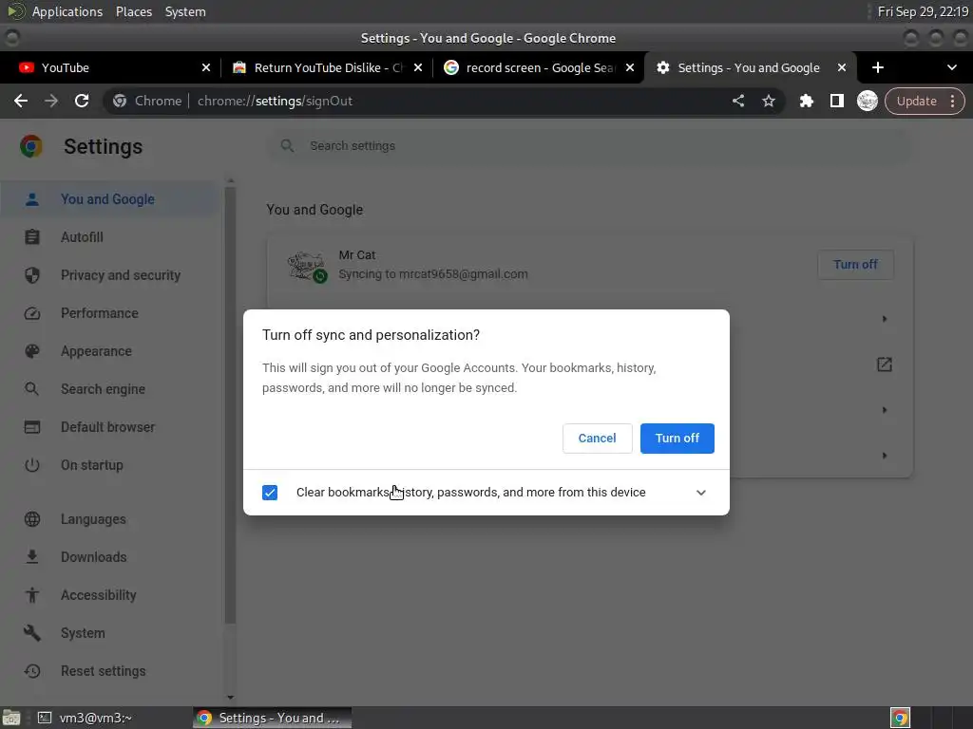This screenshot has height=729, width=973.
Task: Open the Places menu
Action: [133, 11]
